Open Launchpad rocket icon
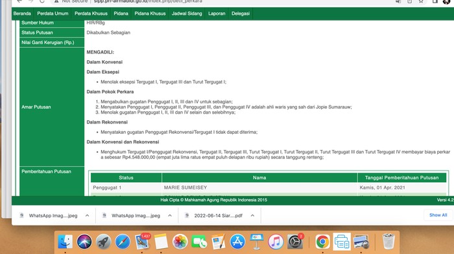The height and width of the screenshot is (254, 454). click(x=103, y=241)
